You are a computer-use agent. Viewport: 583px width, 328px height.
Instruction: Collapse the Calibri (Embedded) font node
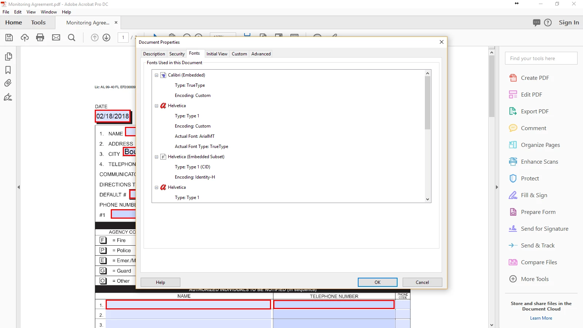(156, 75)
